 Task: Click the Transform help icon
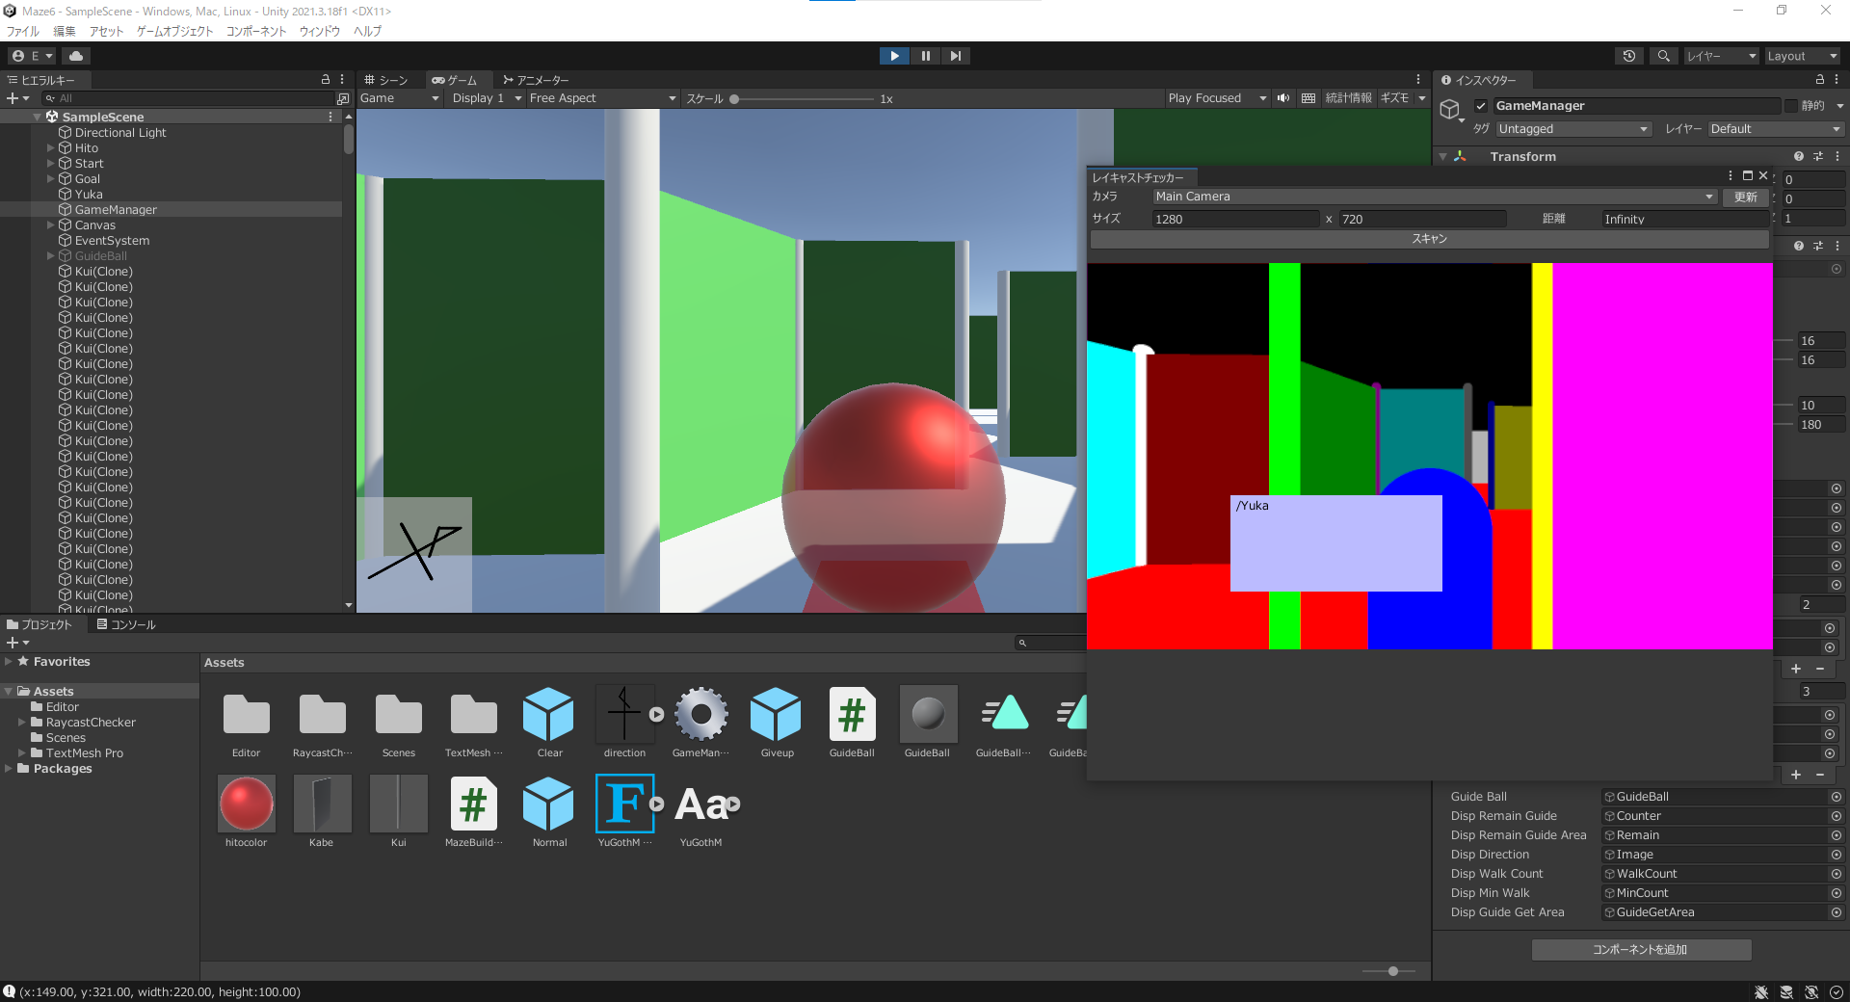click(1799, 156)
